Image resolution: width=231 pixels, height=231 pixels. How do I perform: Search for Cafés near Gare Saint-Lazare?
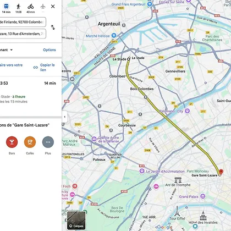30,142
